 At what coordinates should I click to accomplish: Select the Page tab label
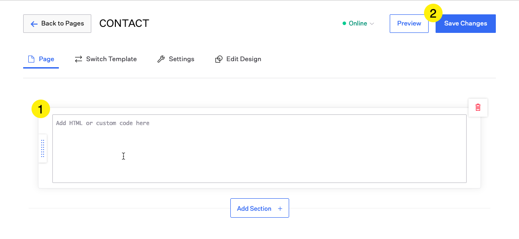click(46, 59)
